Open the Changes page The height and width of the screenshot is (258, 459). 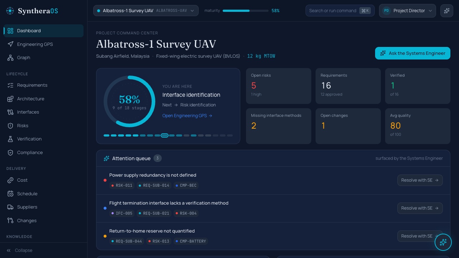pos(43,221)
